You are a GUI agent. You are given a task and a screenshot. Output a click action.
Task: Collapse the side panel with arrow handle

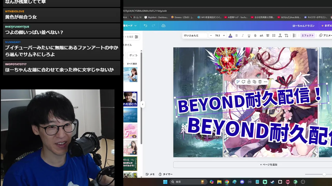click(142, 104)
